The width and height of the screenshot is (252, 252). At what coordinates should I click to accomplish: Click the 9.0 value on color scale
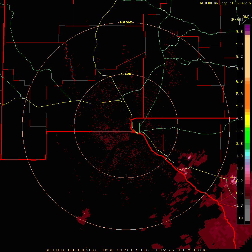click(239, 44)
